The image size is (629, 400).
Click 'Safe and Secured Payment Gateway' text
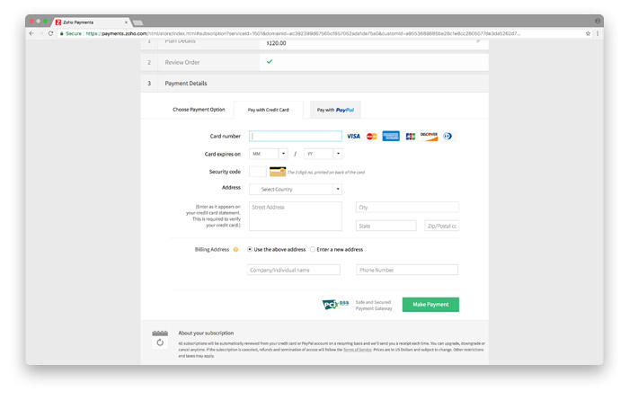pyautogui.click(x=374, y=306)
